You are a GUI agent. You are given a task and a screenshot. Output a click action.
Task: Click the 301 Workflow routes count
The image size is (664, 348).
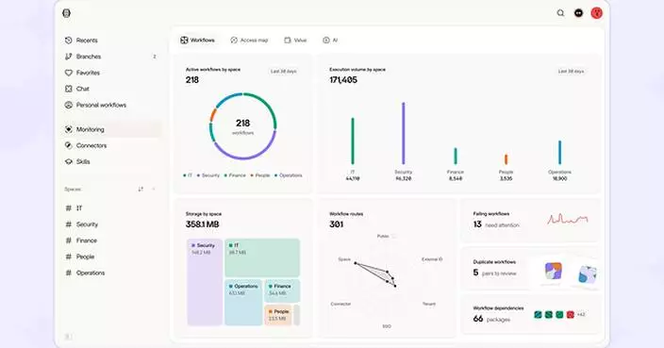tap(336, 224)
